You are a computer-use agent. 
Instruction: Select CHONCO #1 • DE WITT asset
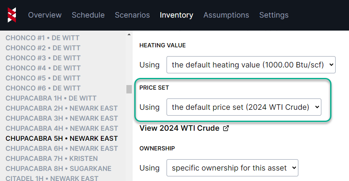tap(43, 38)
